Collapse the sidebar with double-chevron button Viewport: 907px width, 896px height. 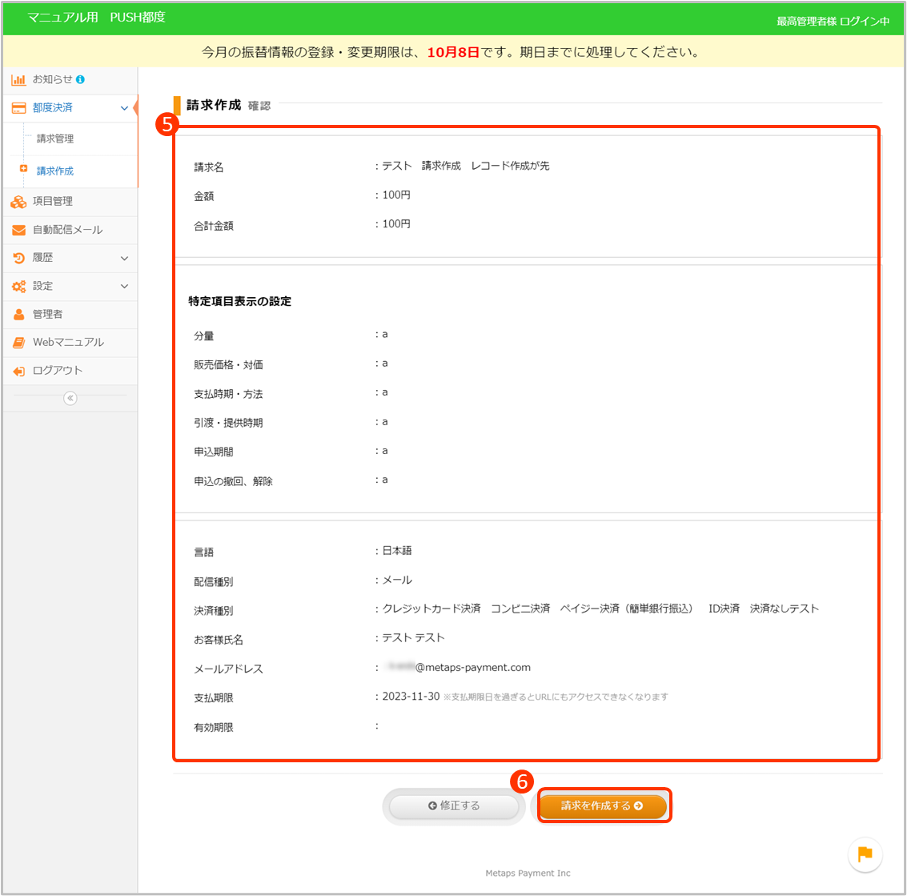coord(70,398)
